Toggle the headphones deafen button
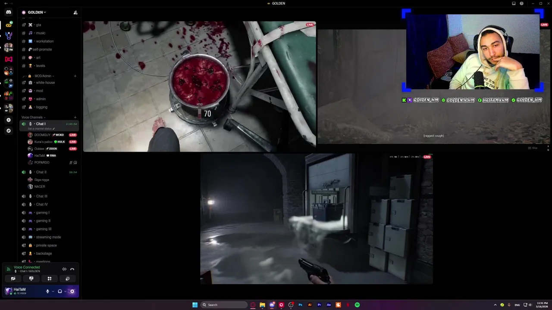Viewport: 552px width, 310px height. coord(60,291)
